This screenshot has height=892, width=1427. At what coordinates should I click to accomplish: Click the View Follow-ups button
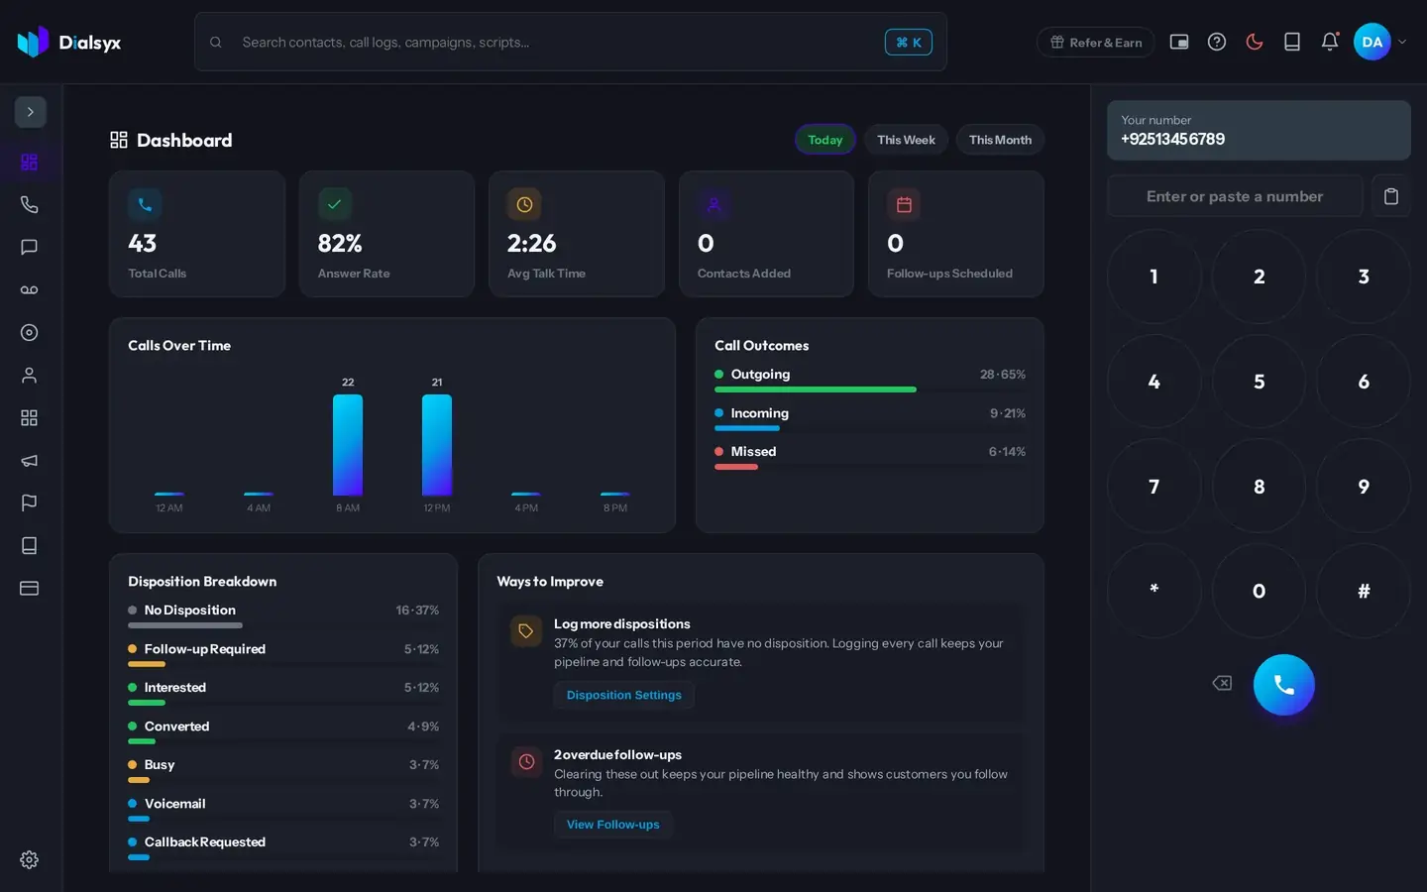point(613,825)
